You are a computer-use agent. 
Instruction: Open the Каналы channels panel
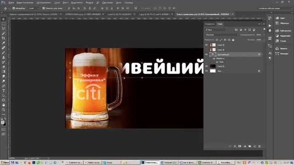tap(281, 49)
